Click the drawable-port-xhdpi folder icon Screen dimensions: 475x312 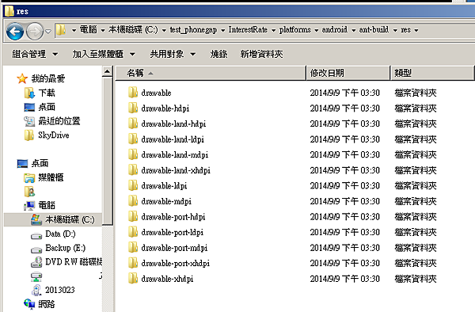click(133, 263)
